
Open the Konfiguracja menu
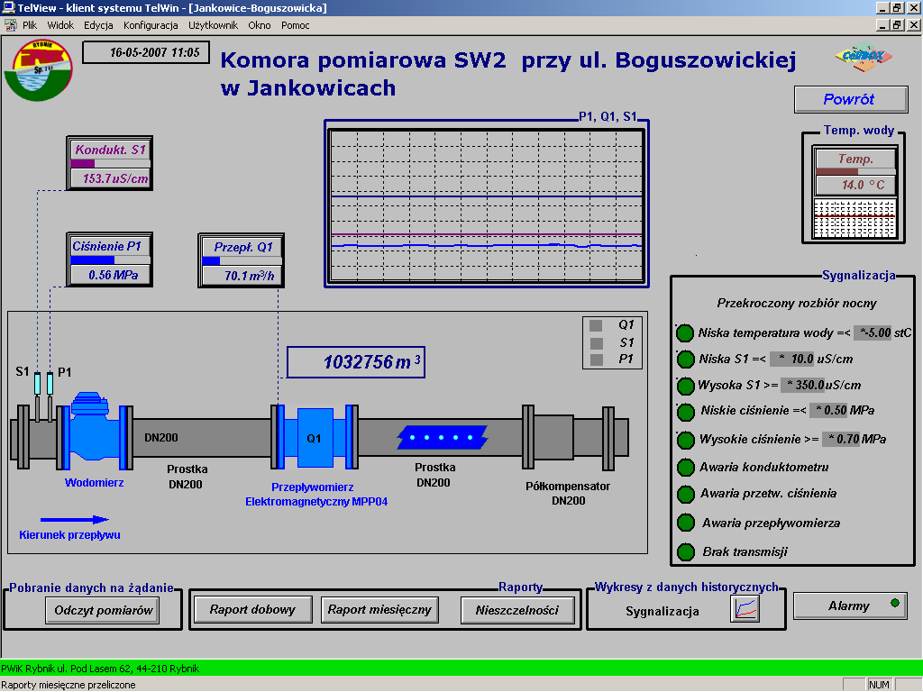(x=151, y=25)
